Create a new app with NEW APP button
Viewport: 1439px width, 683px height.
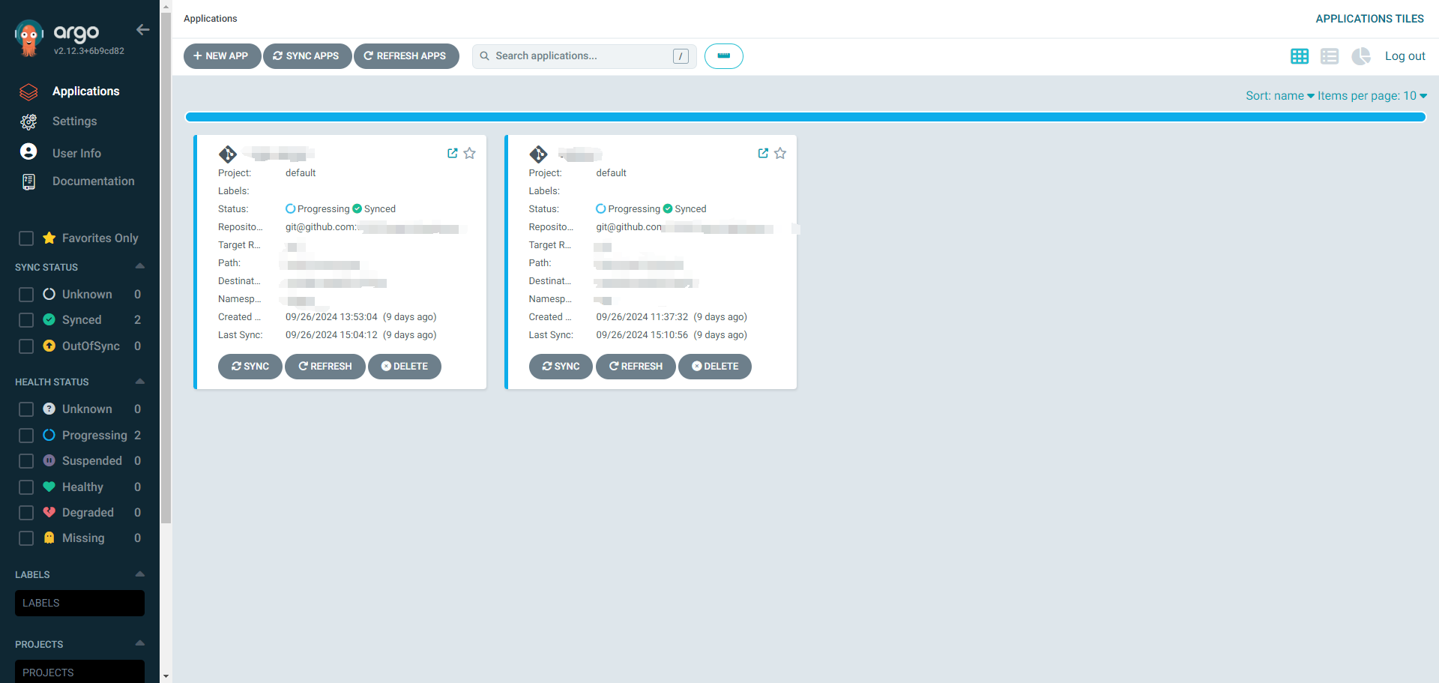[x=222, y=55]
